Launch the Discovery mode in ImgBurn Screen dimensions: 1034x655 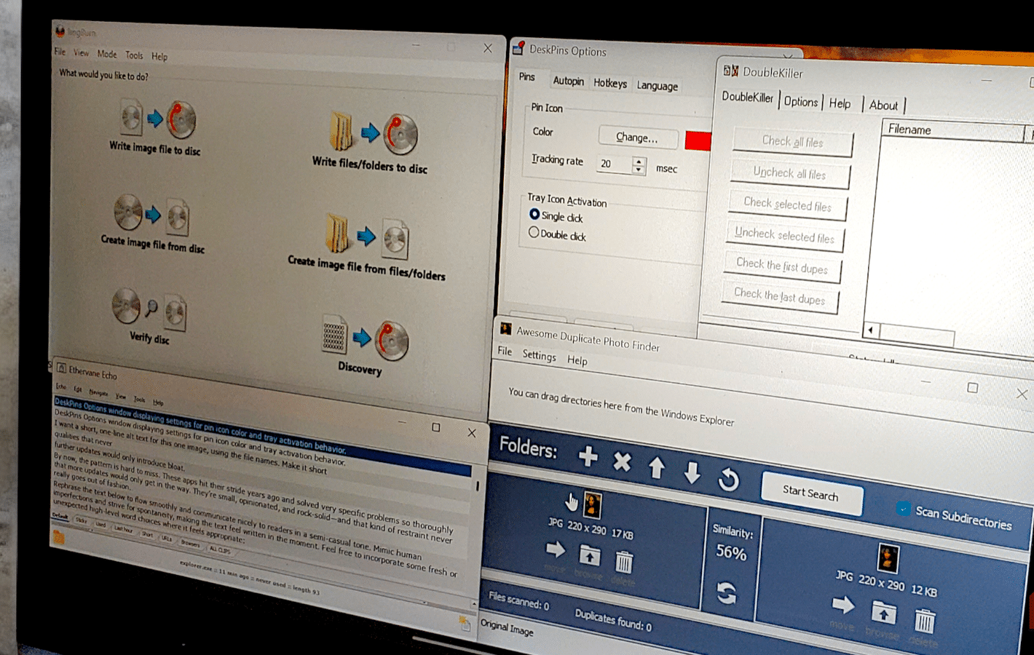365,345
